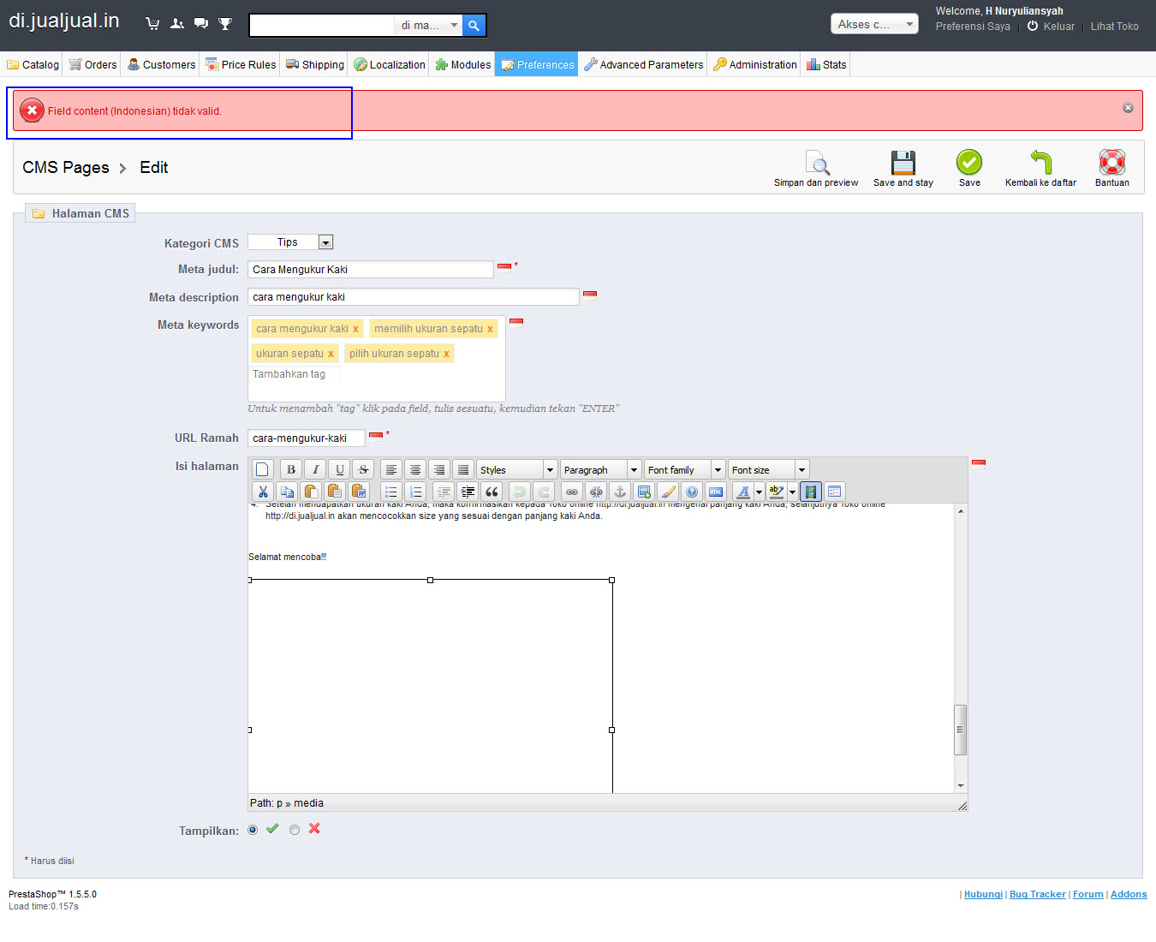Open the Catalog menu tab
Viewport: 1156px width, 942px height.
point(33,64)
